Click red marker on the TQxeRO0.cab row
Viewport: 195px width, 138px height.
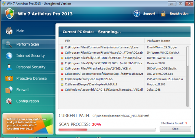click(62, 53)
